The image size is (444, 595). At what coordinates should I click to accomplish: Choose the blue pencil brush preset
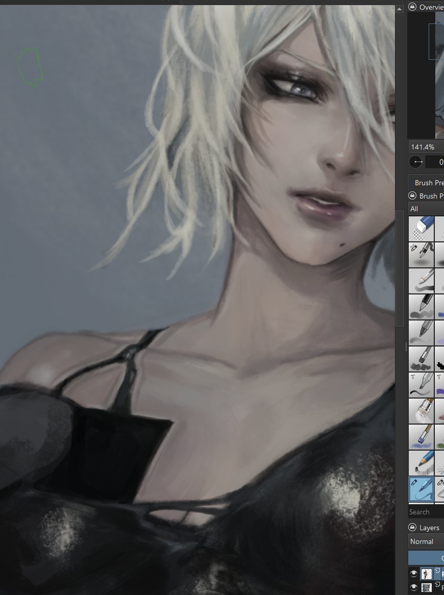tap(421, 463)
